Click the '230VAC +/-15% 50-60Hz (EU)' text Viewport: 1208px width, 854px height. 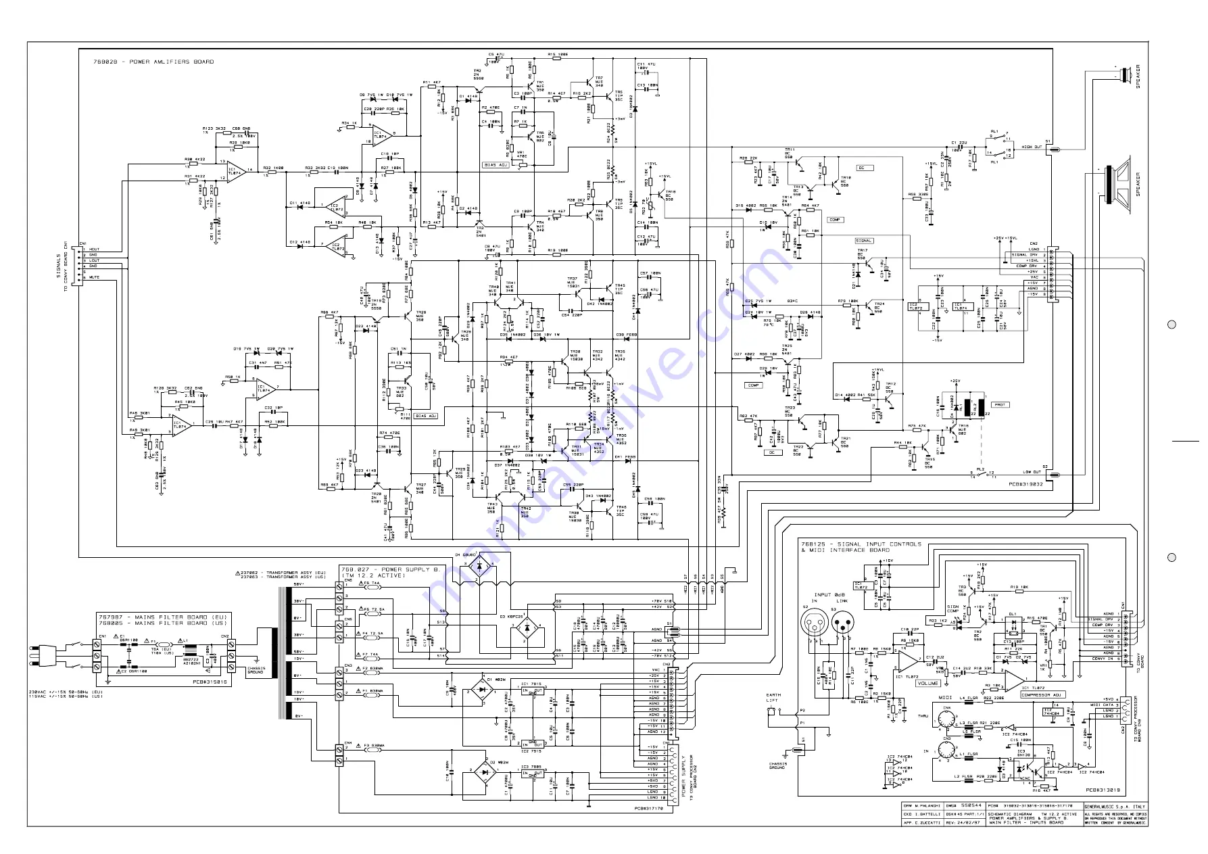[66, 692]
